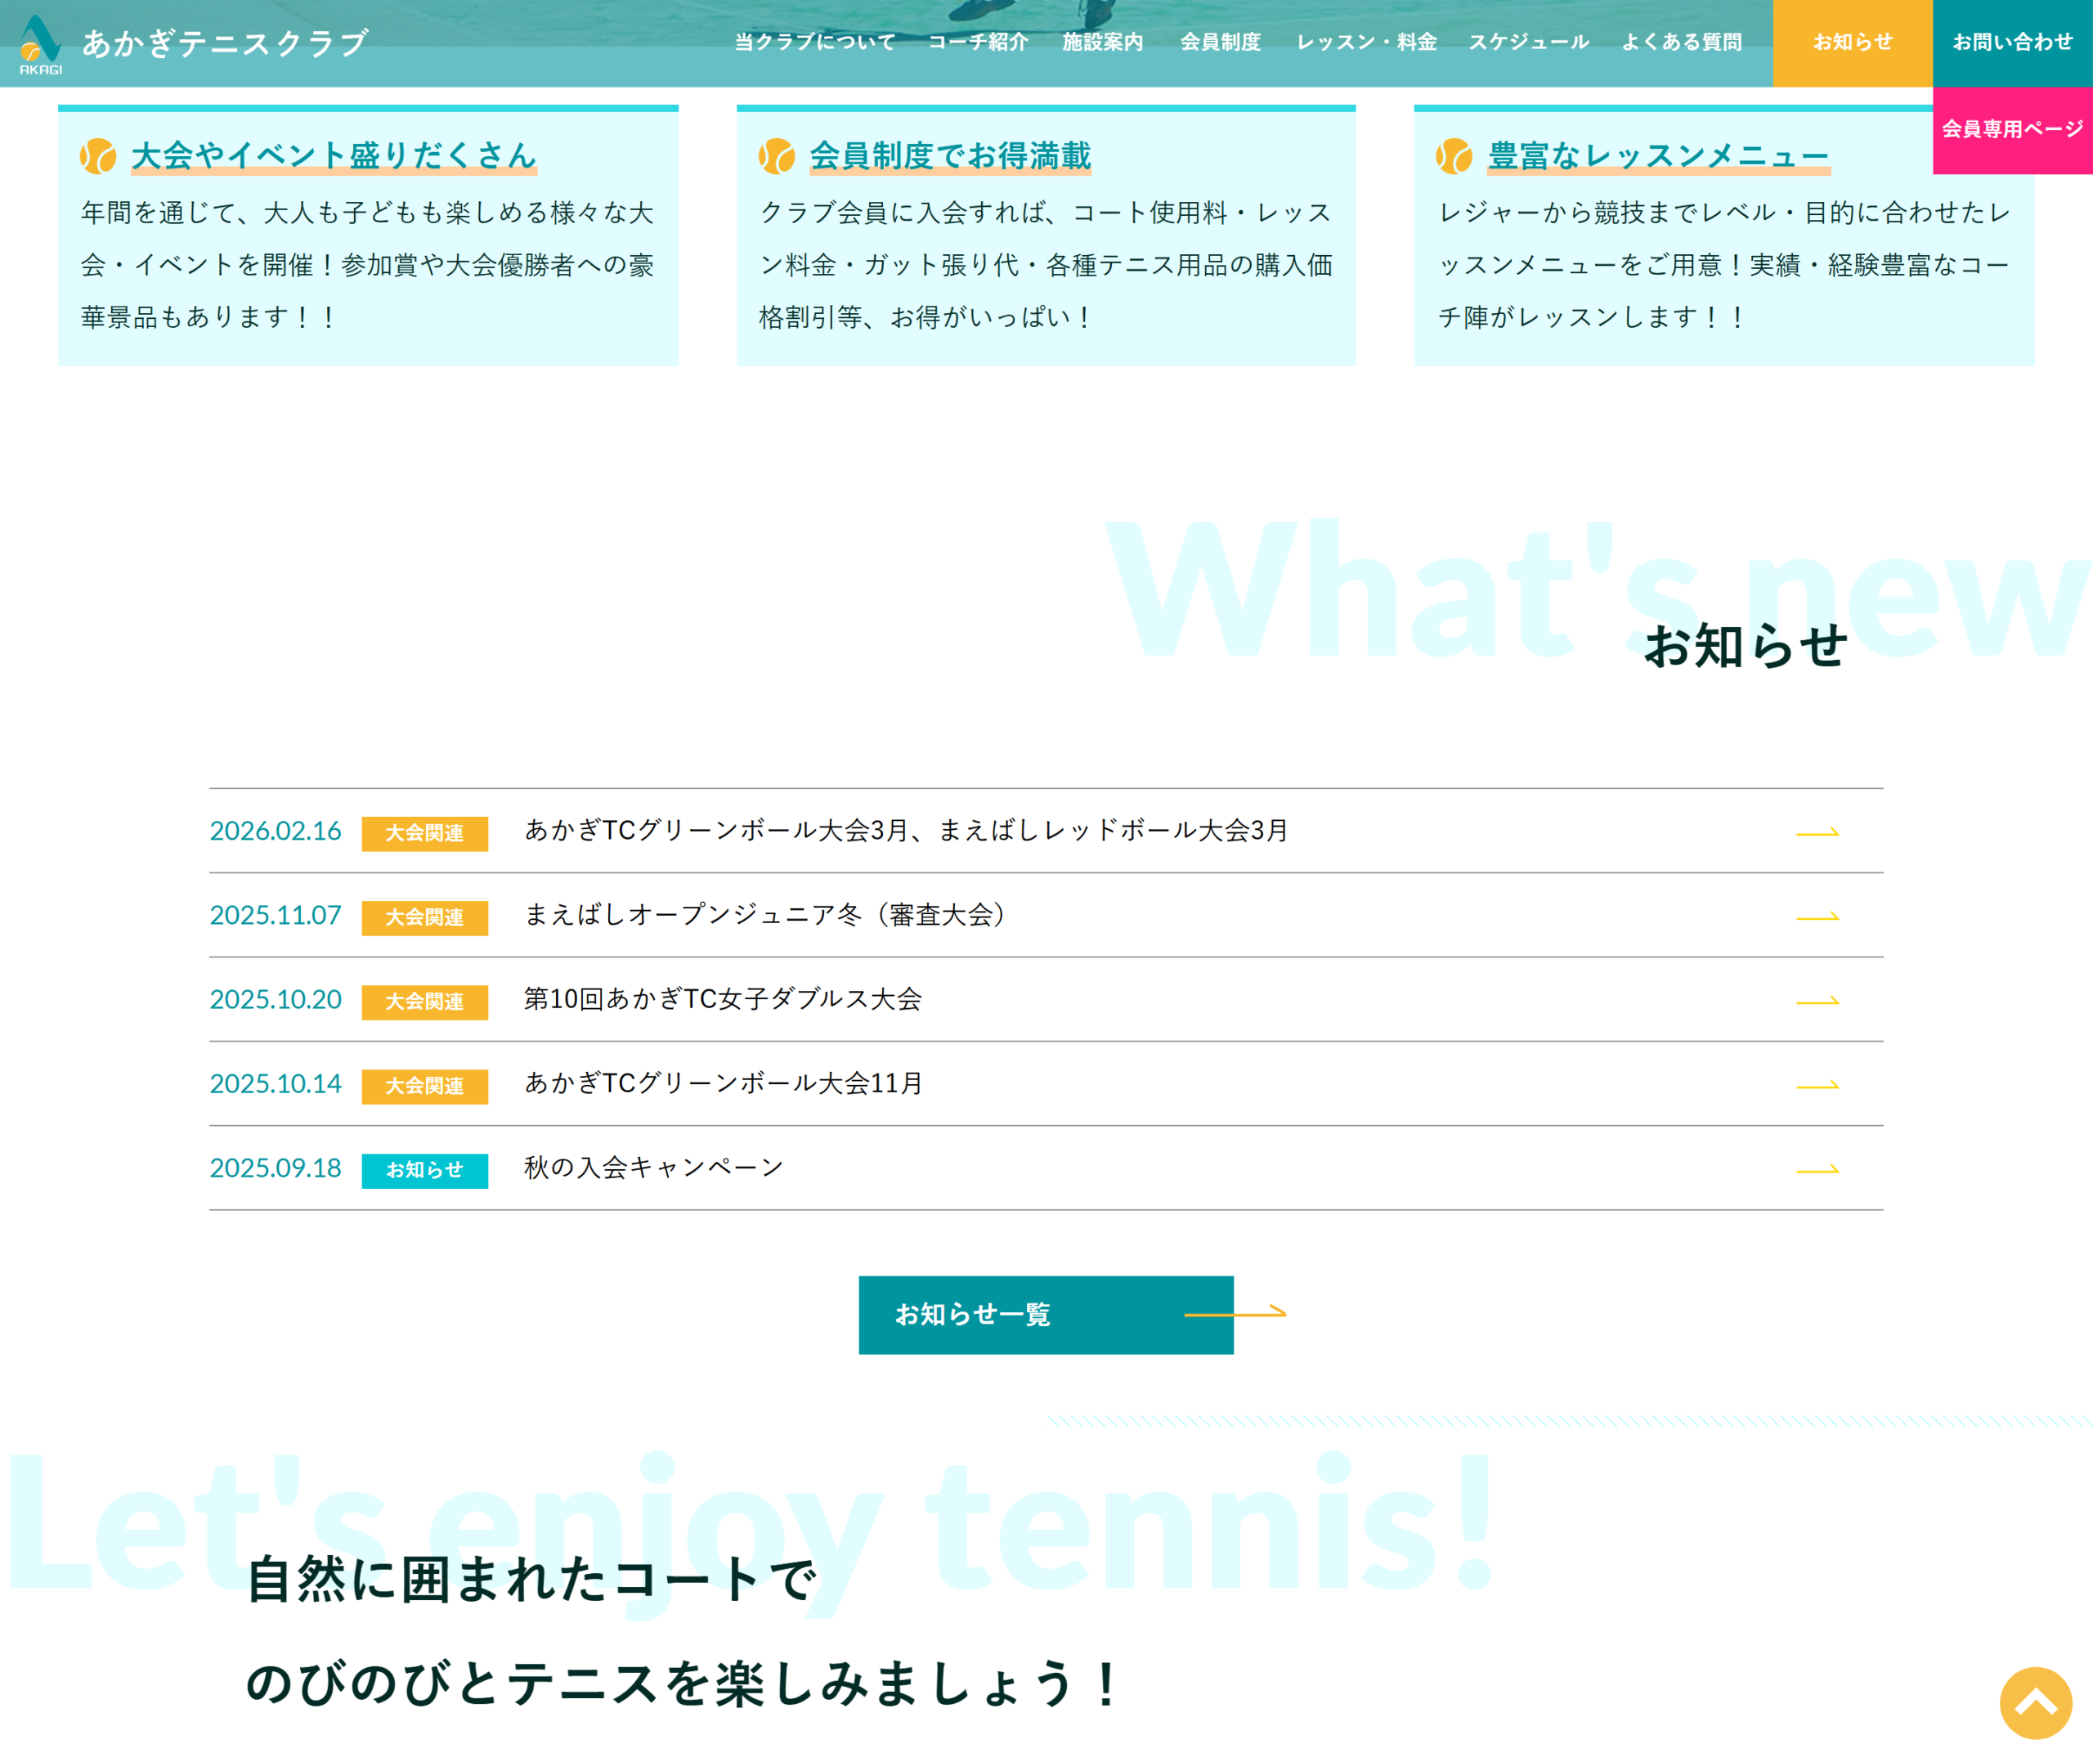This screenshot has width=2093, height=1744.
Task: Click the お問い合わせ header button
Action: 2012,43
